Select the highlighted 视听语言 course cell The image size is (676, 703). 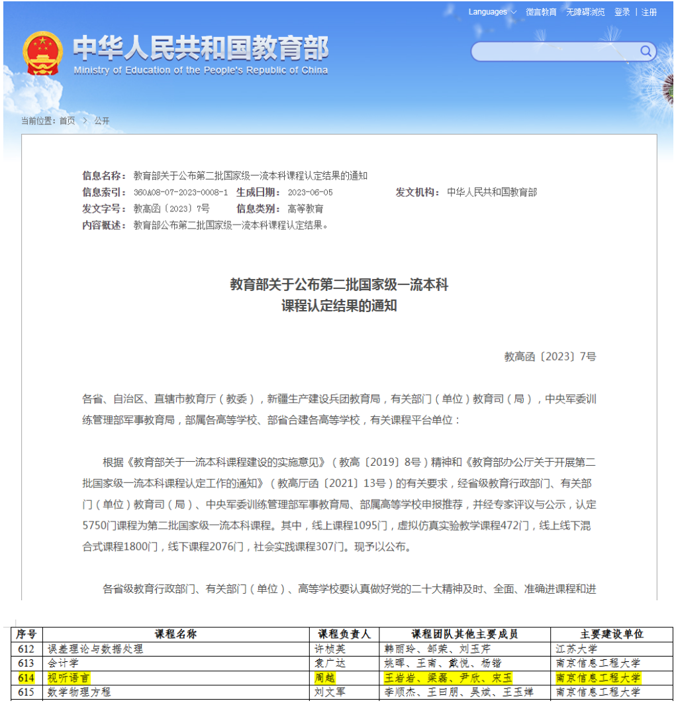[69, 678]
